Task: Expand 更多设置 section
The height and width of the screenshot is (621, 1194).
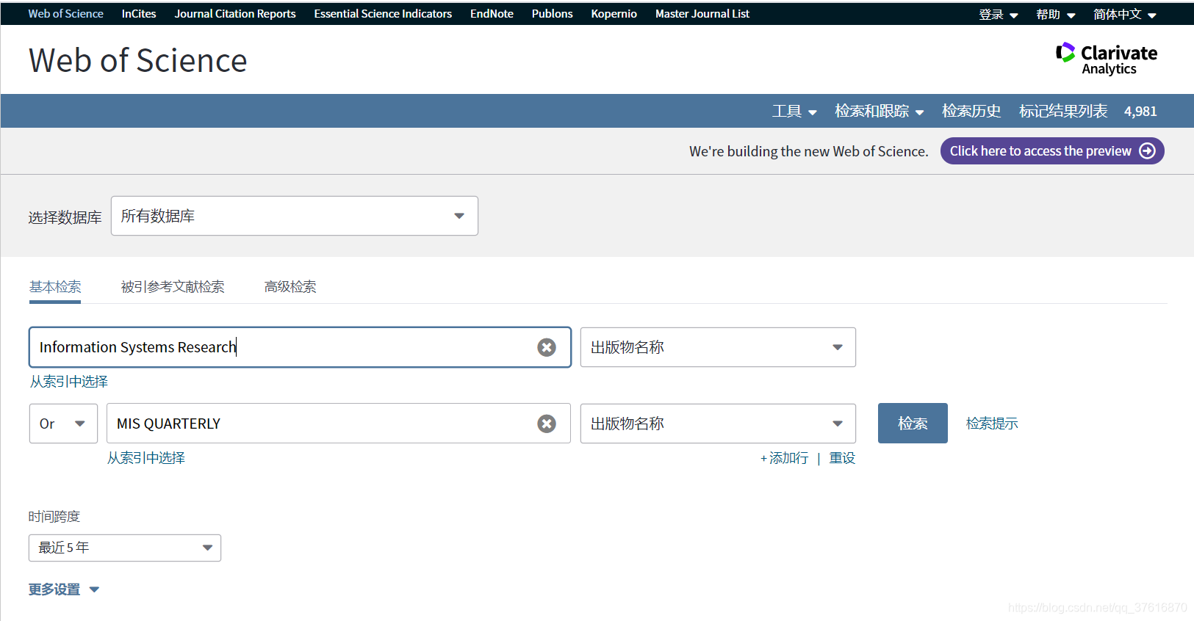Action: (64, 589)
